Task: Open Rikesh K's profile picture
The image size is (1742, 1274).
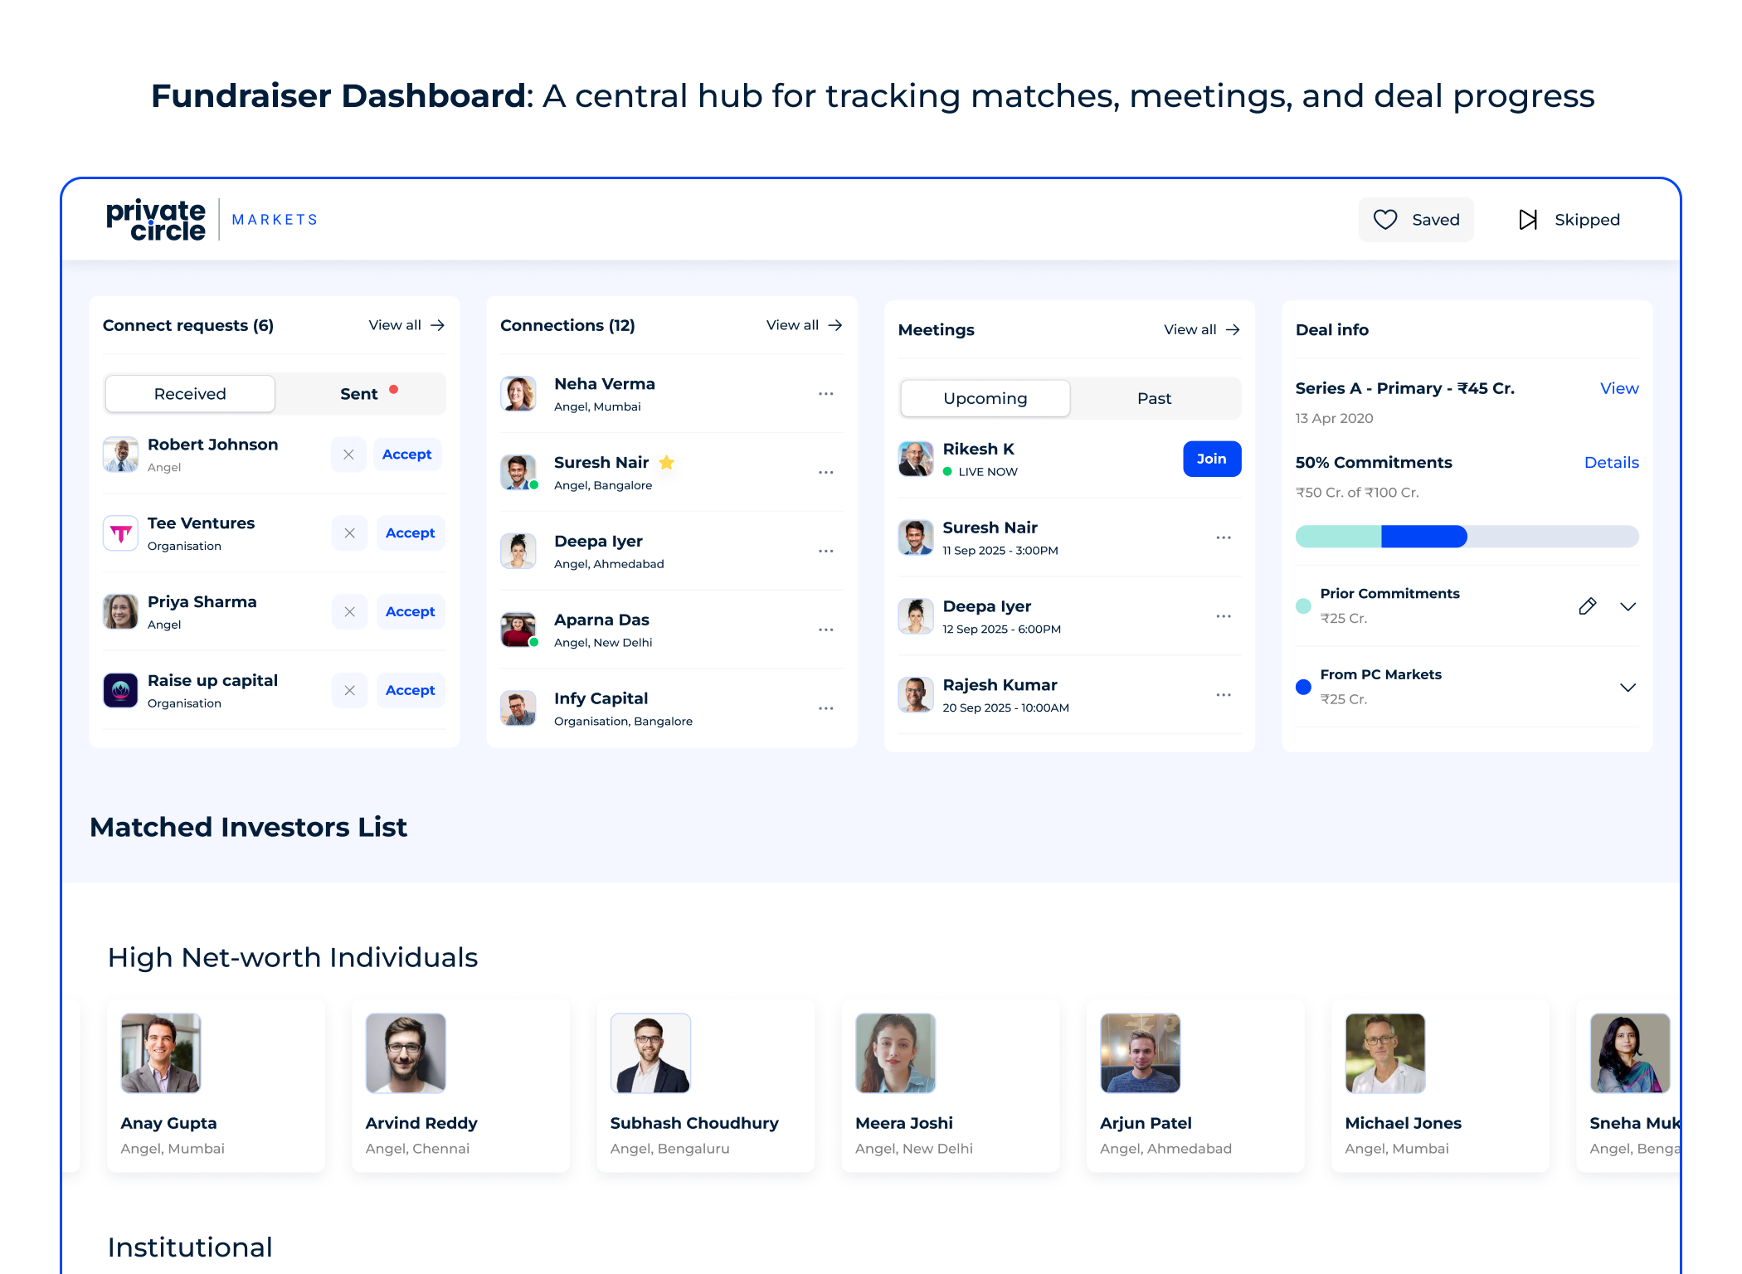Action: point(916,459)
